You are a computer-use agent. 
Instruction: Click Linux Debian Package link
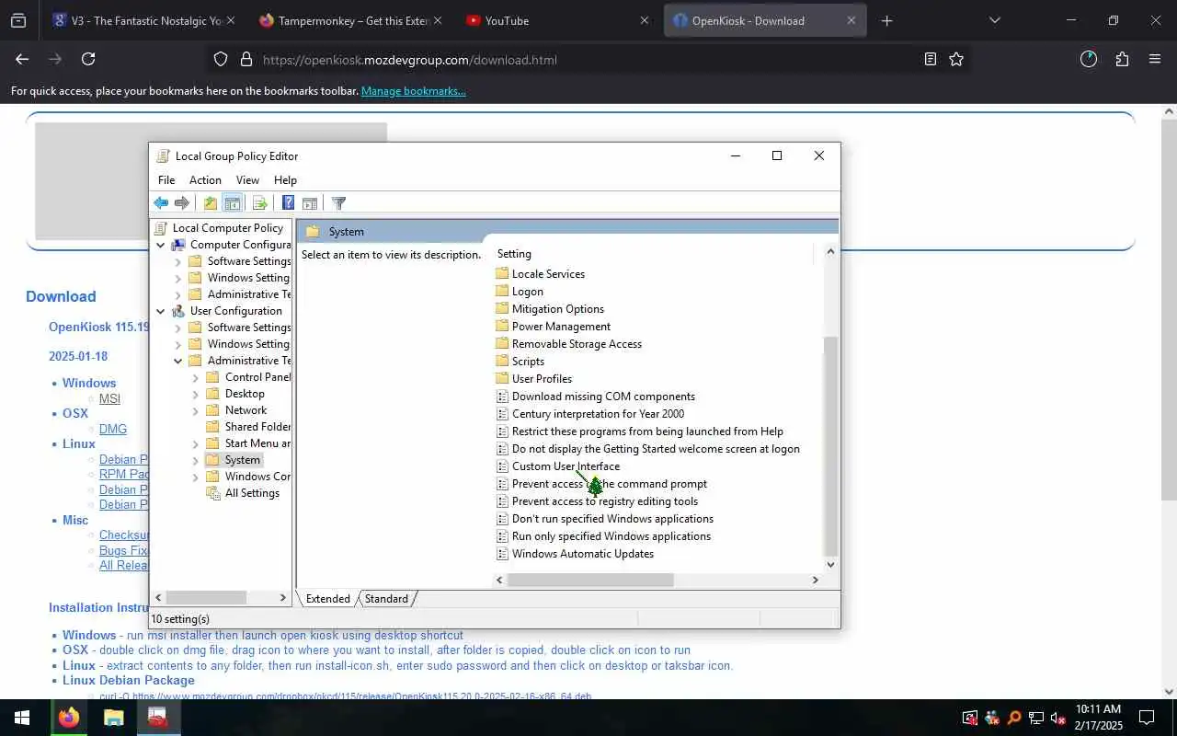tap(129, 681)
